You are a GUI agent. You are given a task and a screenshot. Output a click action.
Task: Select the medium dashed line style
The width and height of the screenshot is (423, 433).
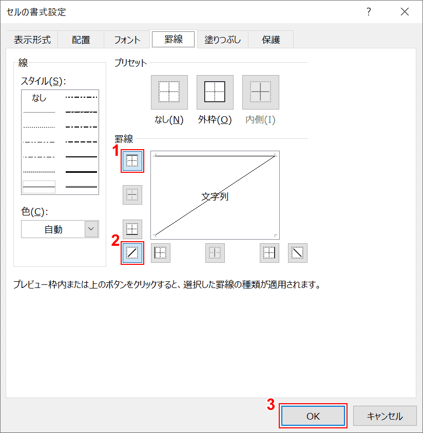(x=81, y=142)
